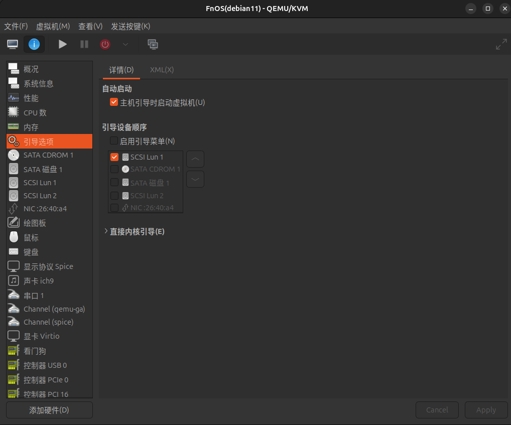Uncheck SCSI Lun 1 boot device
The image size is (511, 425).
(114, 157)
